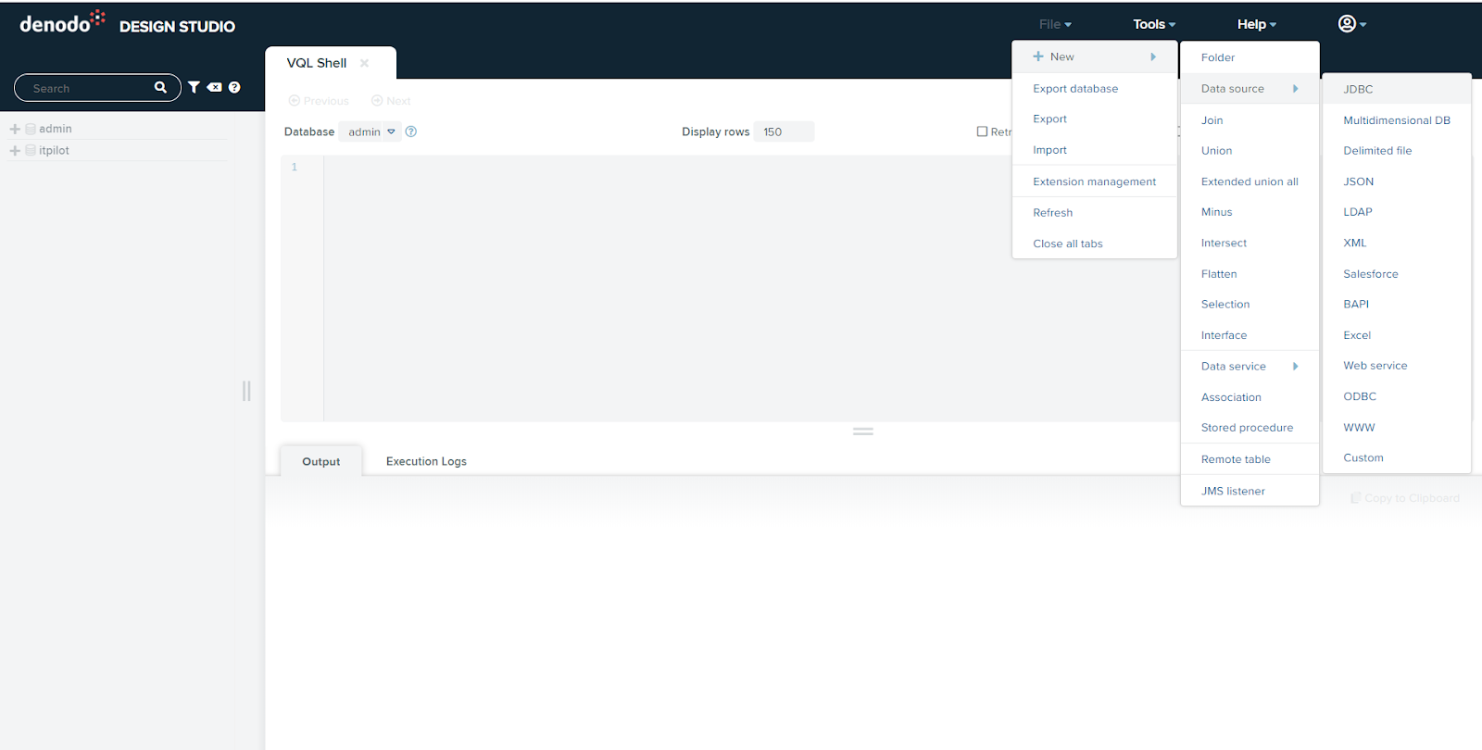
Task: Expand the itpilot database node
Action: point(15,150)
